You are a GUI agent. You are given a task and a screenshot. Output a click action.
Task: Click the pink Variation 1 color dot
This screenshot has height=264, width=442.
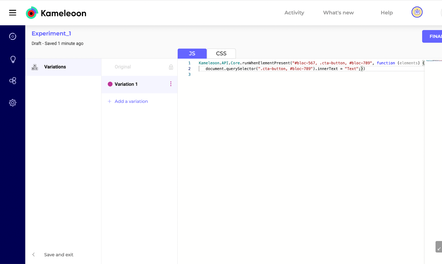110,84
